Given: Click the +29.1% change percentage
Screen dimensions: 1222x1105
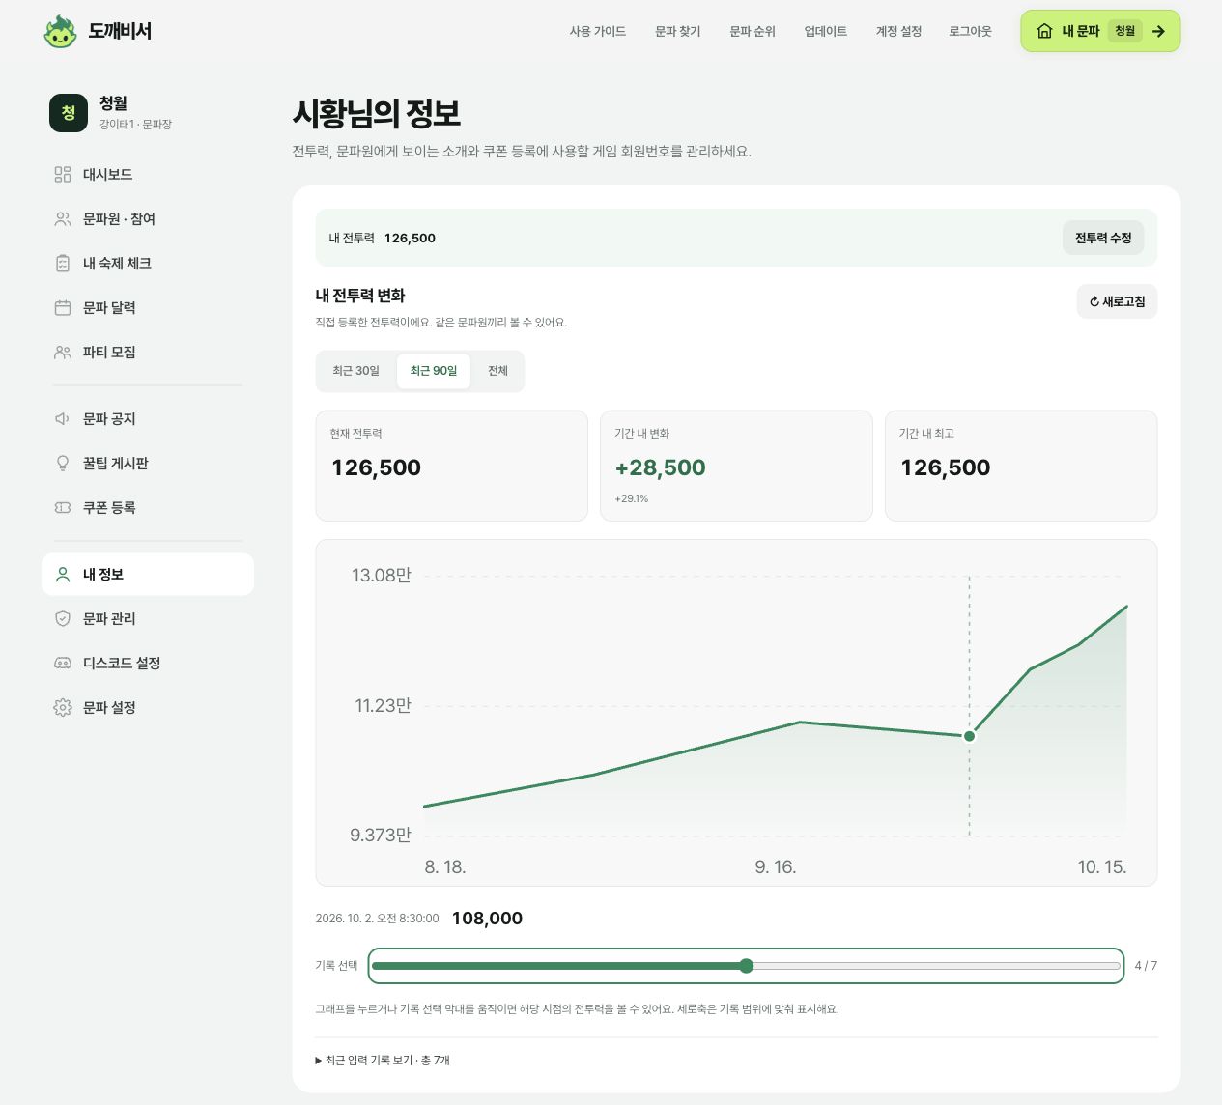Looking at the screenshot, I should point(632,499).
